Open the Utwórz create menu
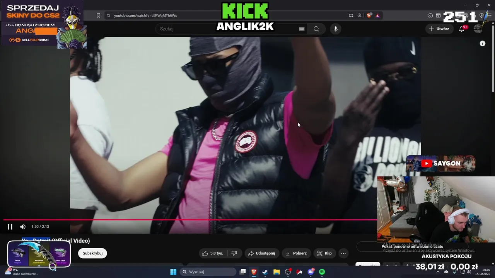This screenshot has width=495, height=278. tap(439, 29)
